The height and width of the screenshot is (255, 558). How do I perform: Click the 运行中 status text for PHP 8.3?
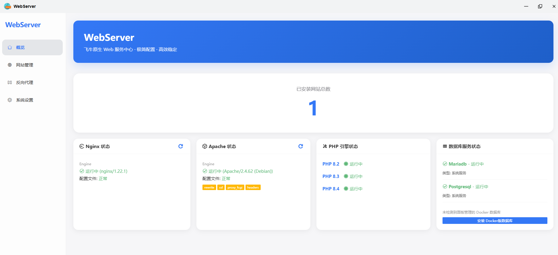coord(356,176)
